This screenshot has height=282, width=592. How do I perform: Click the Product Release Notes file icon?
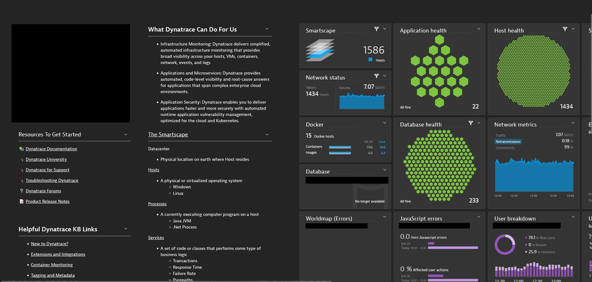[x=21, y=202]
